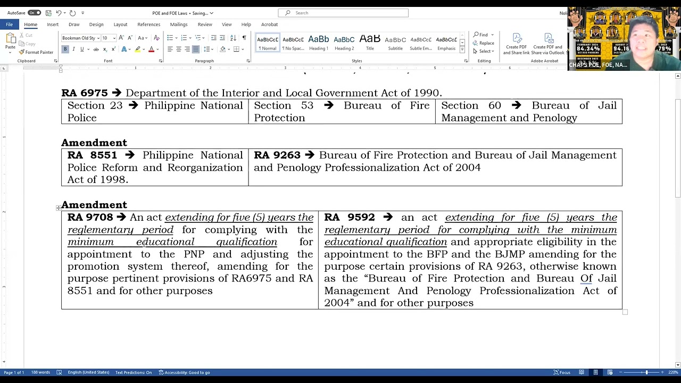This screenshot has height=383, width=681.
Task: Open proofing check icon in status bar
Action: click(59, 372)
